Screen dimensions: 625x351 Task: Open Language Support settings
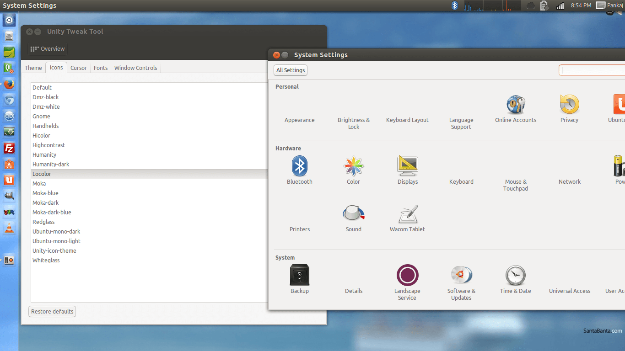point(461,123)
